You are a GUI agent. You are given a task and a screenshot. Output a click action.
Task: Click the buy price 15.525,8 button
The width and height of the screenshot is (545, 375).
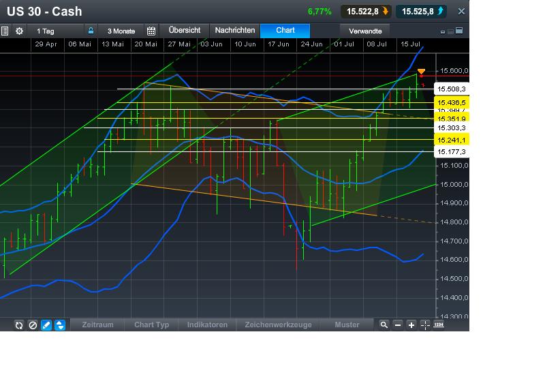tap(422, 12)
